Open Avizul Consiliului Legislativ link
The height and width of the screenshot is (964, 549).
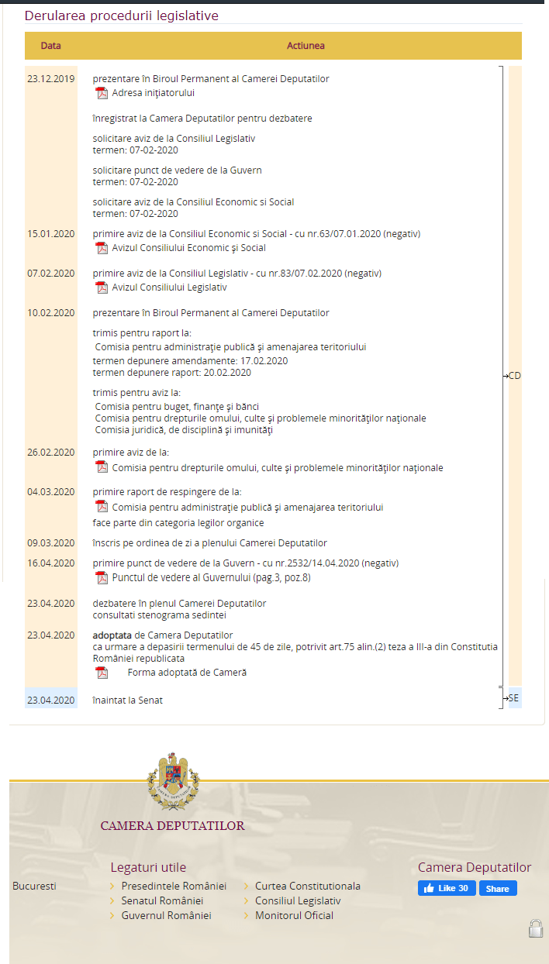170,287
